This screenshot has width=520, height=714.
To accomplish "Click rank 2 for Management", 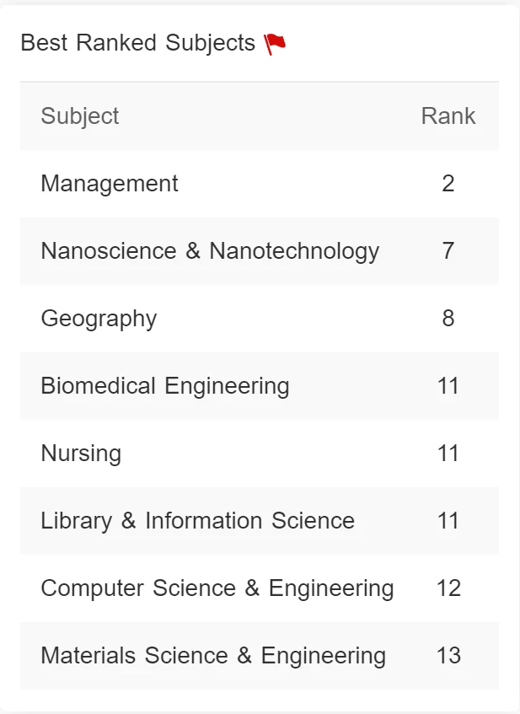I will coord(448,184).
